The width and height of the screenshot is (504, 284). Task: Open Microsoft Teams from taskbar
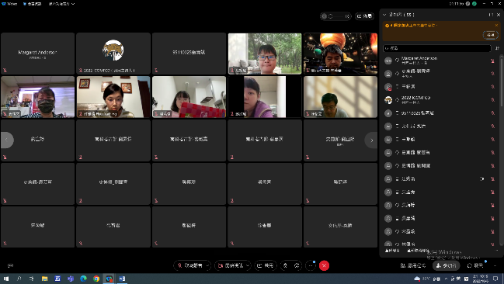71,279
